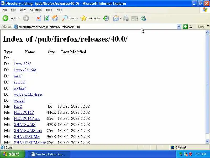Open the linux-i686/ directory link
Screen dimensions: 210x158
(22, 64)
